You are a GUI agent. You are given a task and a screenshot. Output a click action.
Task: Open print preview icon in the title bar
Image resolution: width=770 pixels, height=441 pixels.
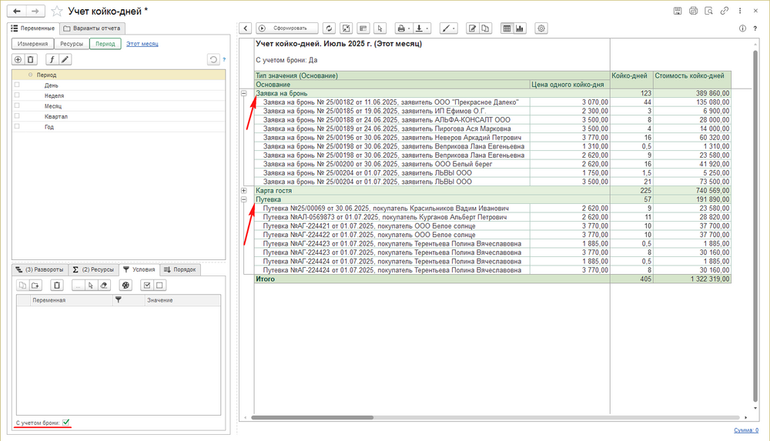[x=708, y=11]
